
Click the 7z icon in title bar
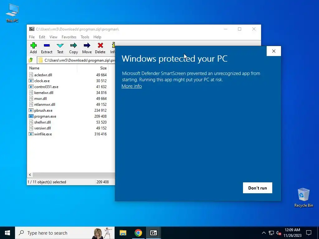tap(32, 29)
